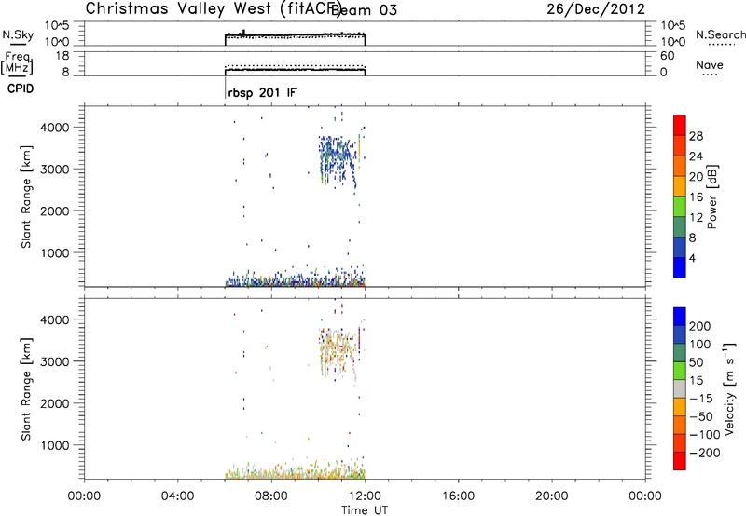Click the noise trace in N.Sky panel
The width and height of the screenshot is (746, 516).
(x=295, y=34)
